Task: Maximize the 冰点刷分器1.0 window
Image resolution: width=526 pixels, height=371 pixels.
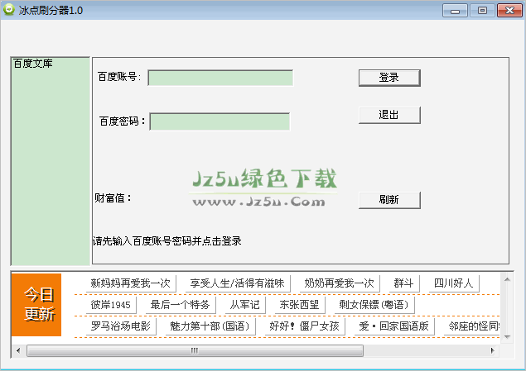Action: pyautogui.click(x=482, y=11)
